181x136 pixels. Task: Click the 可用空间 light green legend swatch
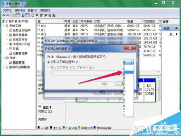tap(79, 127)
